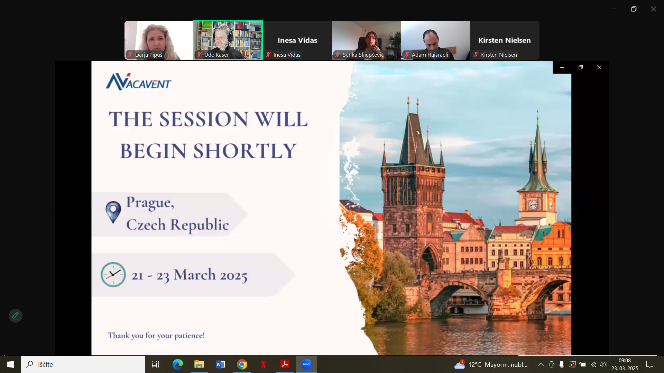
Task: Click the Zoom icon on the taskbar
Action: (306, 364)
